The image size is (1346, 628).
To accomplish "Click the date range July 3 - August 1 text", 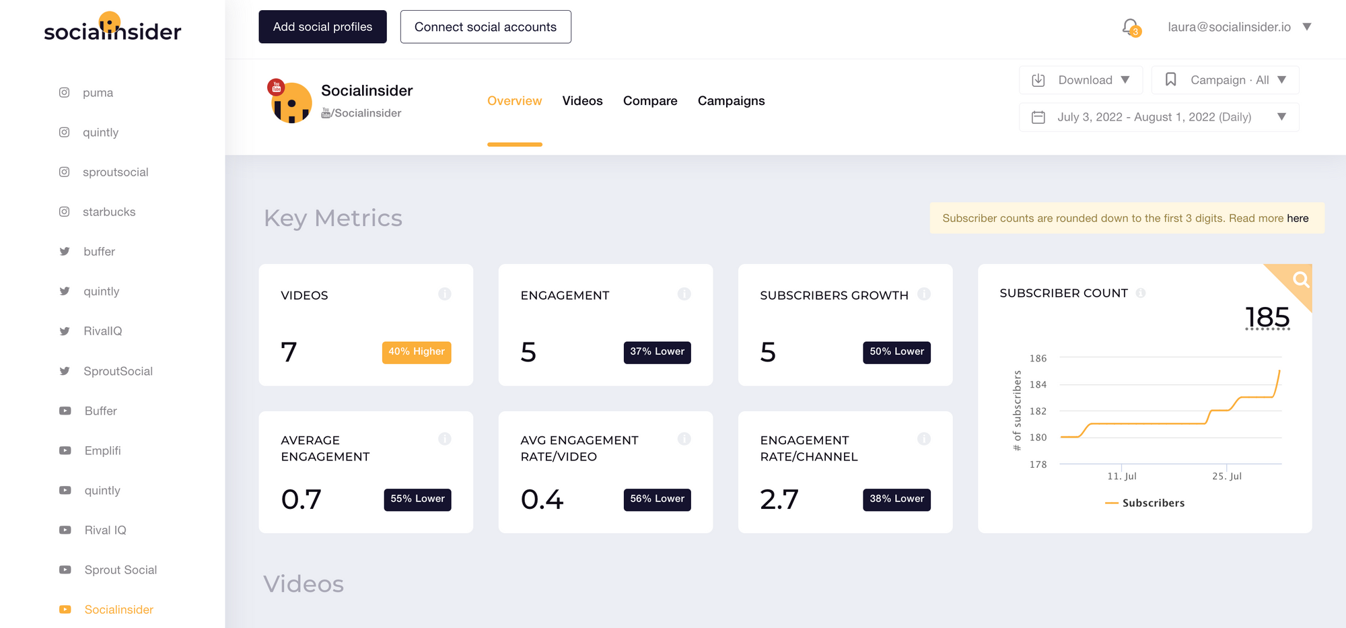I will (x=1154, y=117).
